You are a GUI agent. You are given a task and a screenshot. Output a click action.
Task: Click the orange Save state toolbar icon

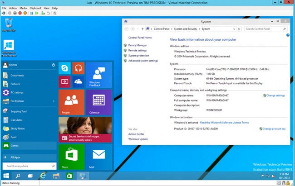25,13
